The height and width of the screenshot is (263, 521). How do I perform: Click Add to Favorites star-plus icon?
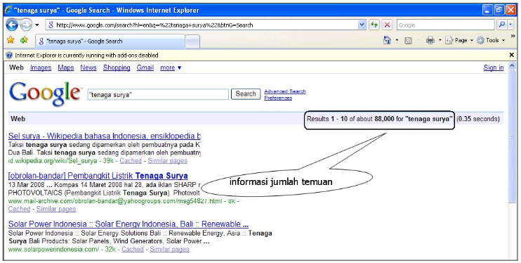[x=24, y=40]
